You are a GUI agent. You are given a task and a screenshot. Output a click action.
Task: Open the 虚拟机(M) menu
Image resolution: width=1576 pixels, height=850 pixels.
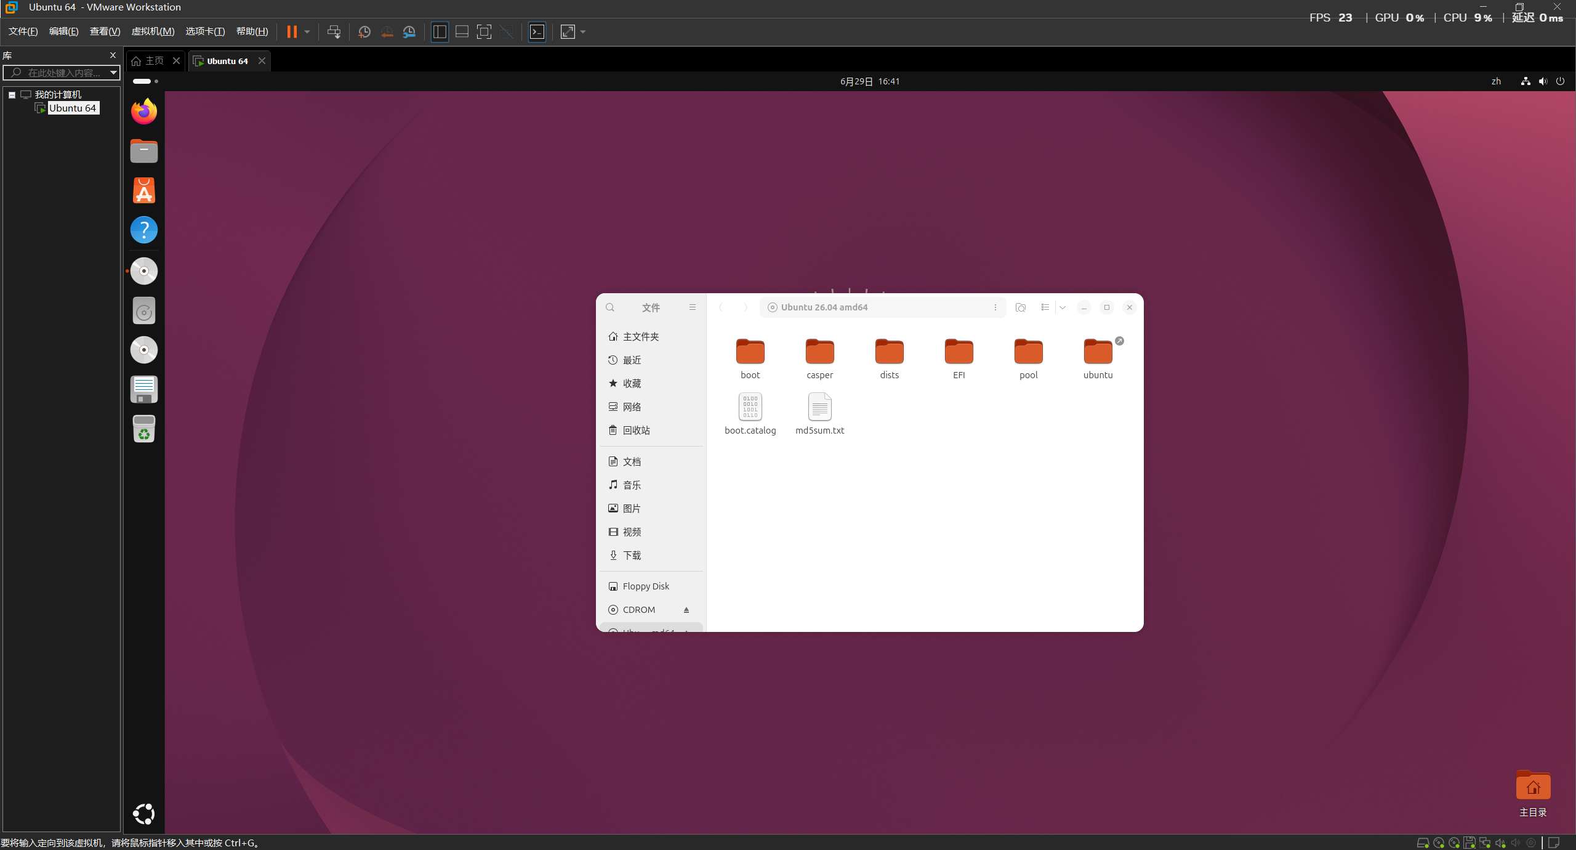pos(153,31)
